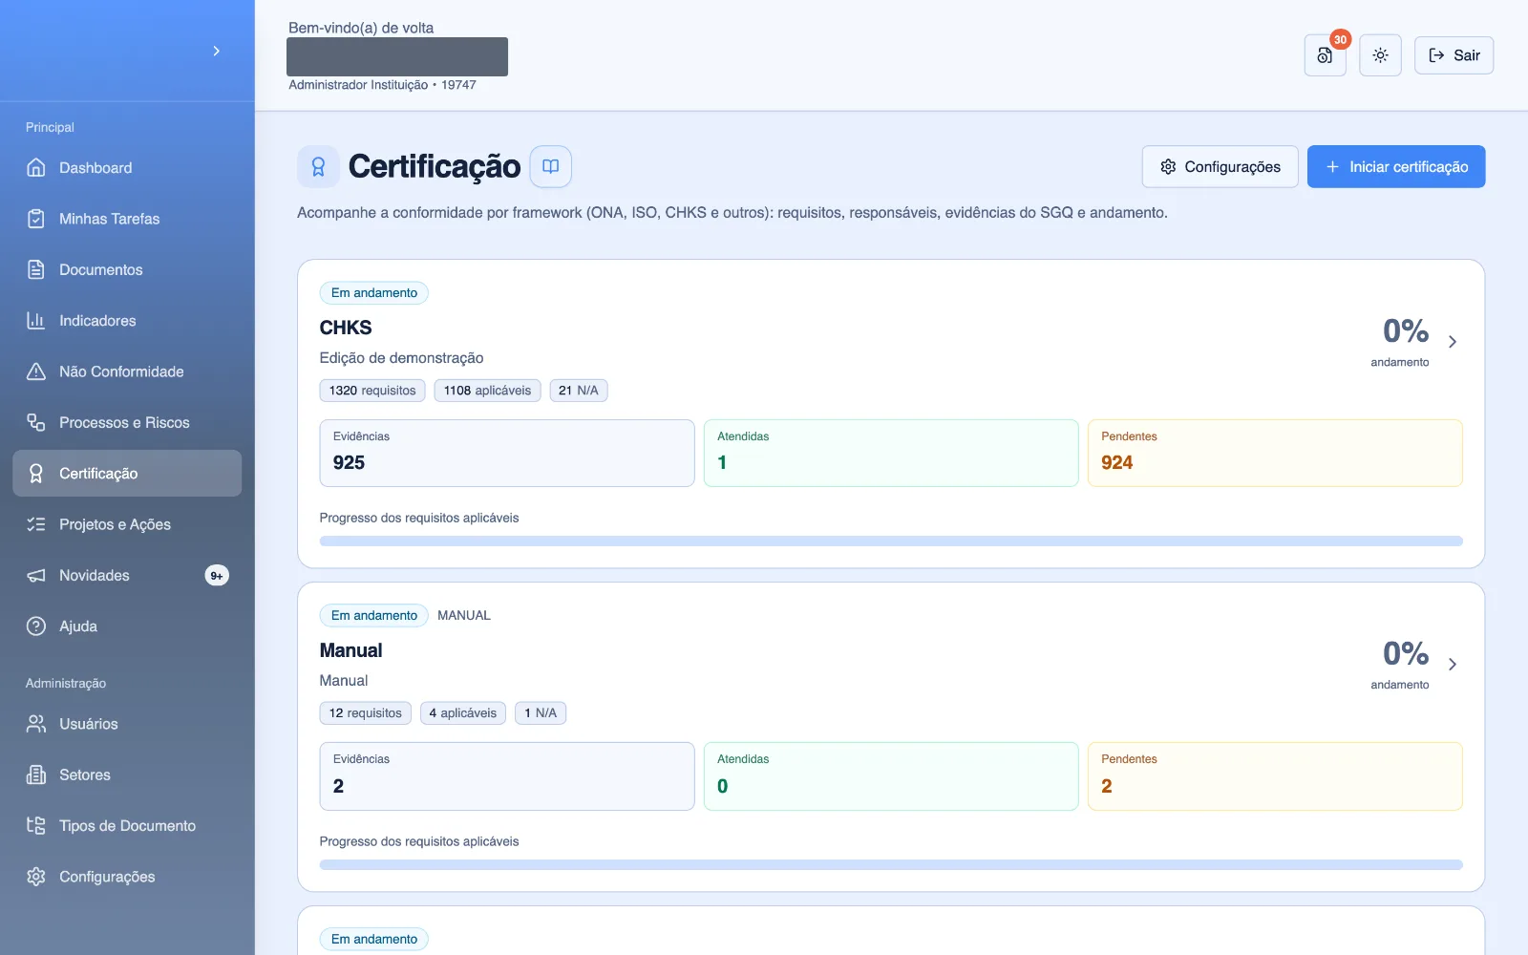The width and height of the screenshot is (1528, 955).
Task: Click the Usuários people icon
Action: click(x=36, y=724)
